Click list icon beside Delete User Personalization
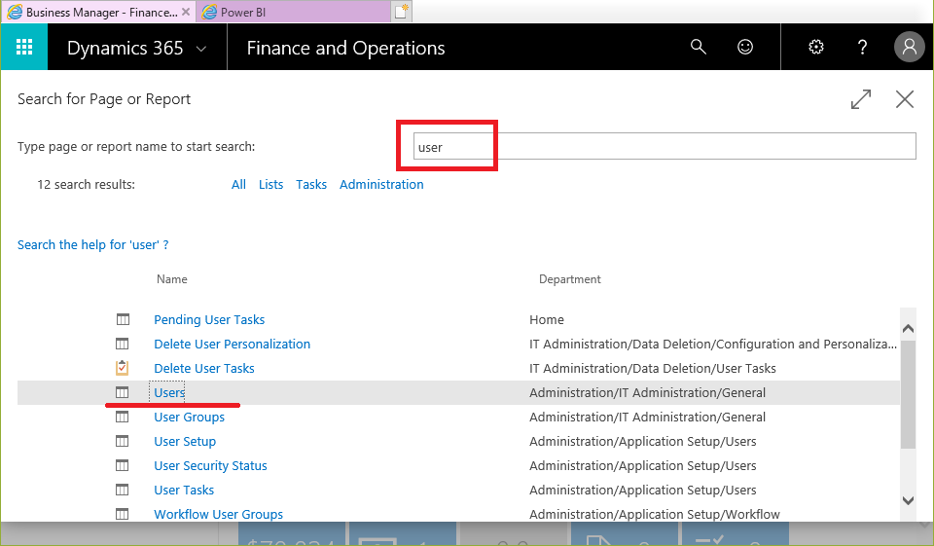 [123, 344]
